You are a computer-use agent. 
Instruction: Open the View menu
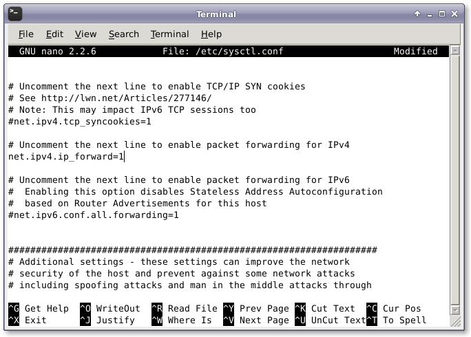(x=85, y=34)
